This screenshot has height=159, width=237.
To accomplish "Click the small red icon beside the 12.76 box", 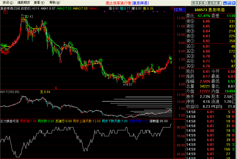I will click(x=172, y=8).
